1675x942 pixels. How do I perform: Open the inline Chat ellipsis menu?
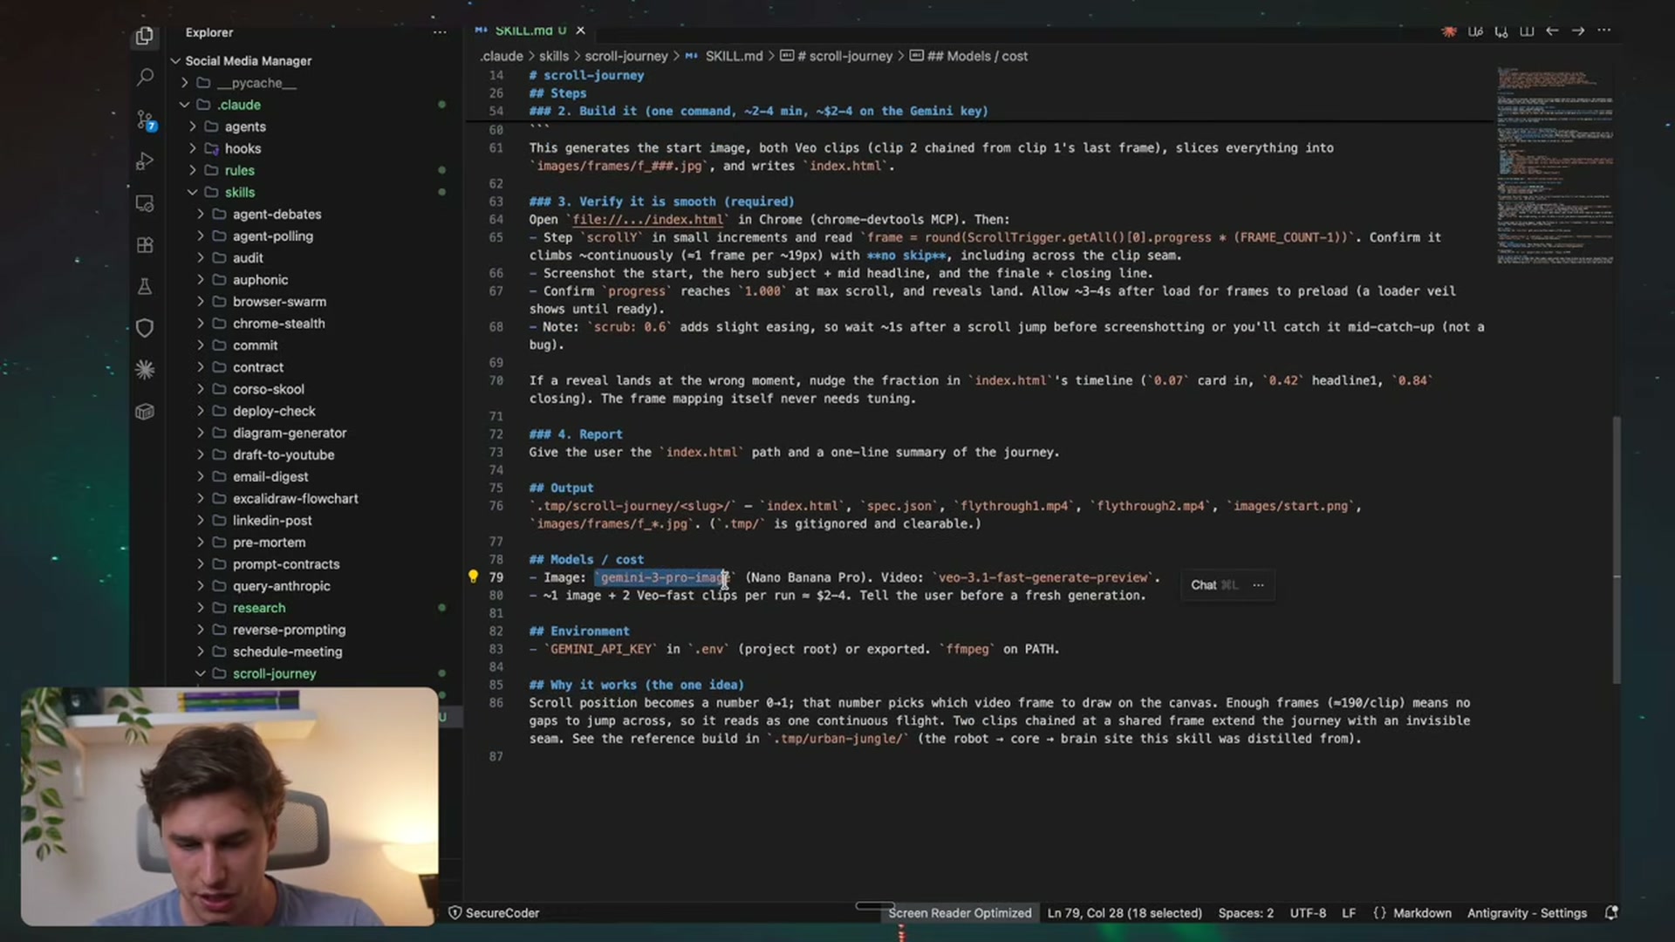[x=1258, y=585]
